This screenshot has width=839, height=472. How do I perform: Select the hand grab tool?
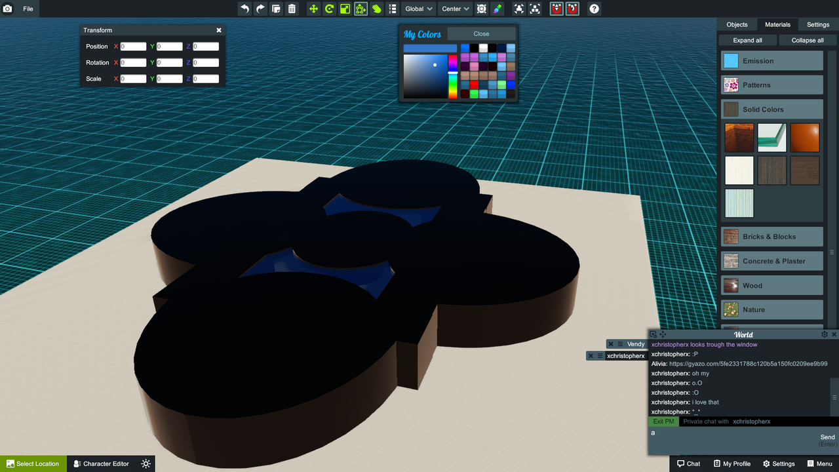coord(376,9)
